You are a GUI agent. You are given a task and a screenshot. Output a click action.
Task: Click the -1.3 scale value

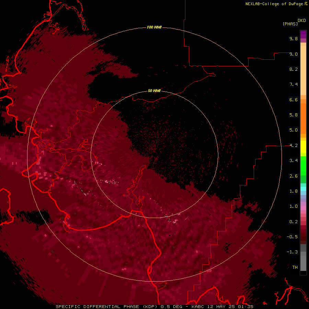(x=292, y=252)
